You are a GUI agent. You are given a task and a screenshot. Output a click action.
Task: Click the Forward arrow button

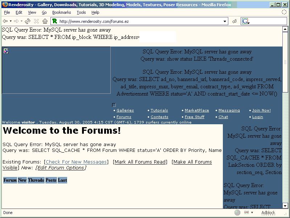point(16,21)
